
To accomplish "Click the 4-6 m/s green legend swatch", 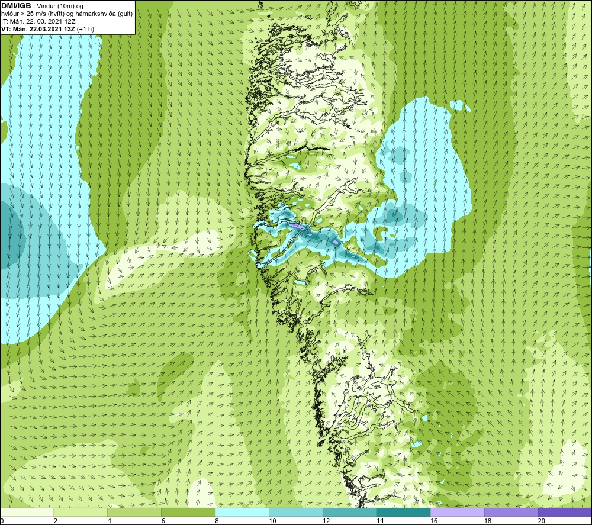I will tap(134, 512).
